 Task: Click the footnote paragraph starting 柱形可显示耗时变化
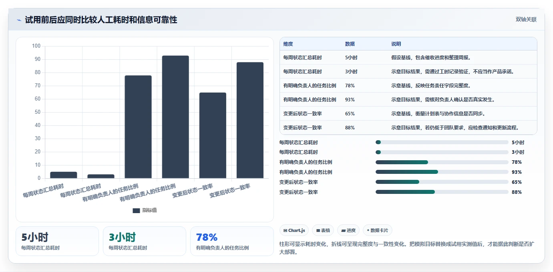(406, 248)
